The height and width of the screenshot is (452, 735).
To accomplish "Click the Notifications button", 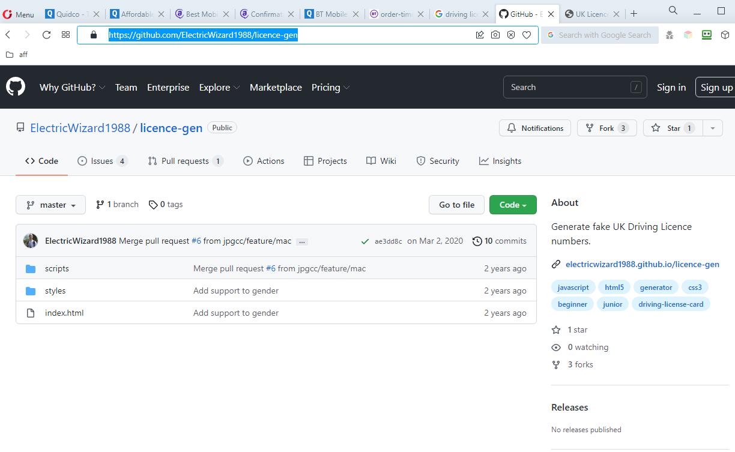I will [535, 128].
